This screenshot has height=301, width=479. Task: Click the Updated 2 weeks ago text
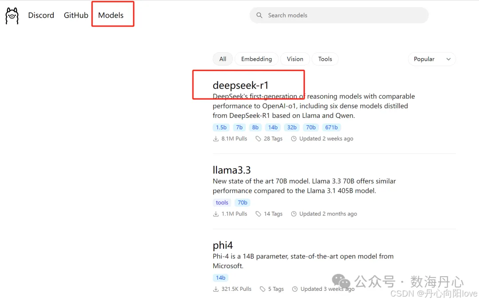coord(326,139)
